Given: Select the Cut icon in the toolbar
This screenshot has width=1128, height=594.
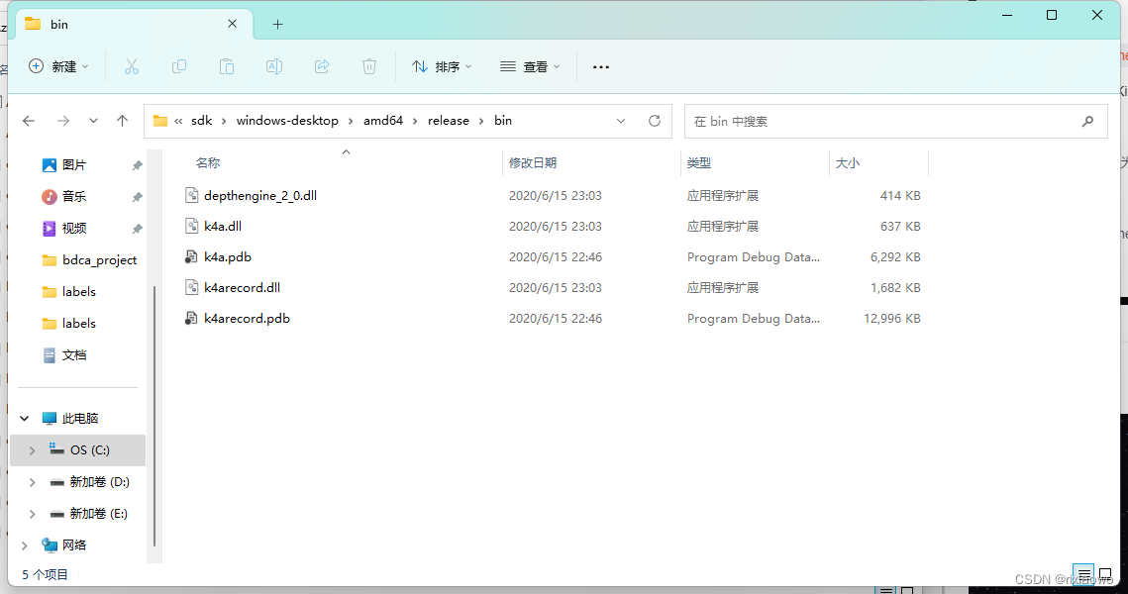Looking at the screenshot, I should tap(132, 66).
